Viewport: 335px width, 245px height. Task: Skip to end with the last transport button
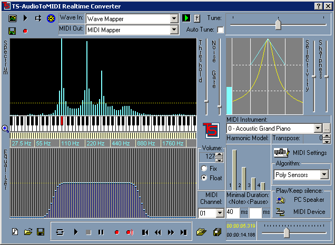[x=183, y=232]
